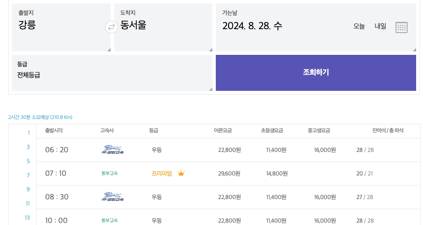
Task: Open the 가는날 date field
Action: [316, 27]
